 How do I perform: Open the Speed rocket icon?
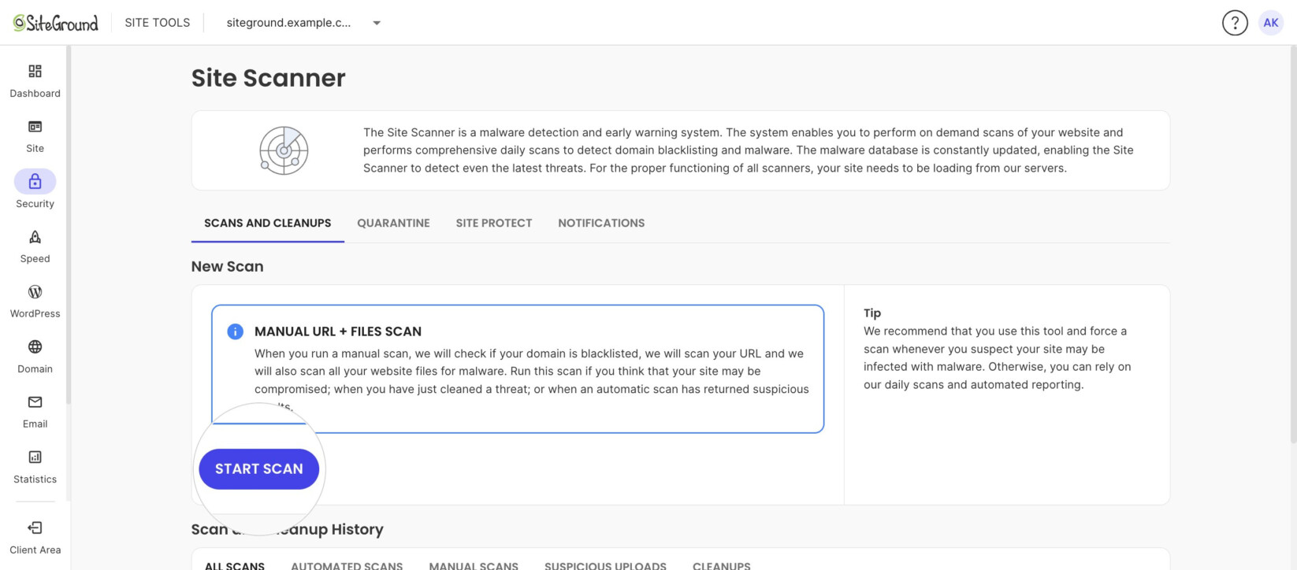35,237
